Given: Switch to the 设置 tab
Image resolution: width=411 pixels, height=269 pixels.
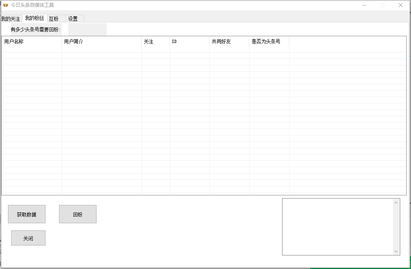Looking at the screenshot, I should click(x=73, y=18).
